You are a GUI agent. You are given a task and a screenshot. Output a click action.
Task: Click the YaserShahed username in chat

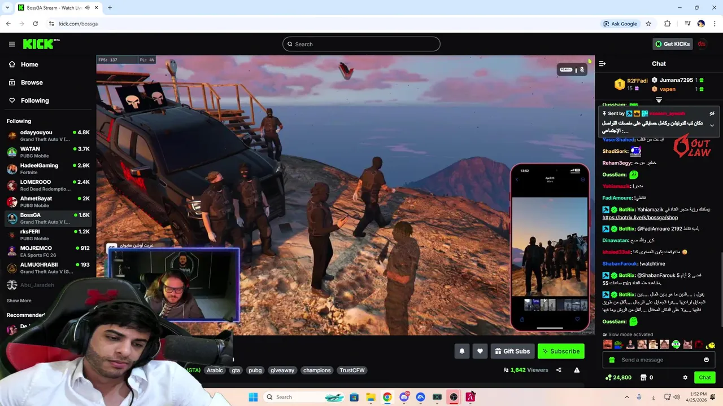[619, 139]
